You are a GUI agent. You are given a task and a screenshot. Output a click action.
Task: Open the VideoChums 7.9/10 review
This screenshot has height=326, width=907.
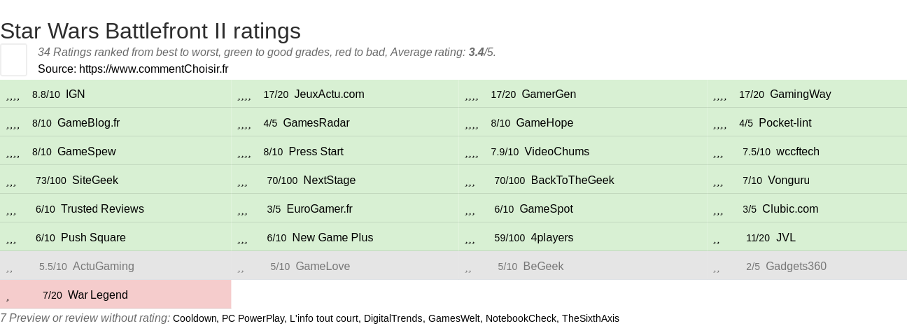pos(556,152)
